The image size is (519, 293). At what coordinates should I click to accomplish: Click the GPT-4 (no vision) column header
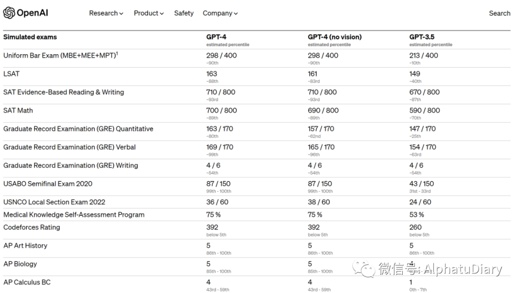click(x=334, y=37)
